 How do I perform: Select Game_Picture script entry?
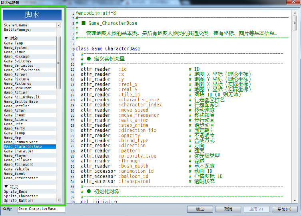[x=30, y=79]
